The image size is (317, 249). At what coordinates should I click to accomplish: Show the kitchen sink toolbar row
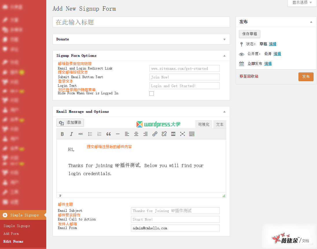pyautogui.click(x=192, y=134)
